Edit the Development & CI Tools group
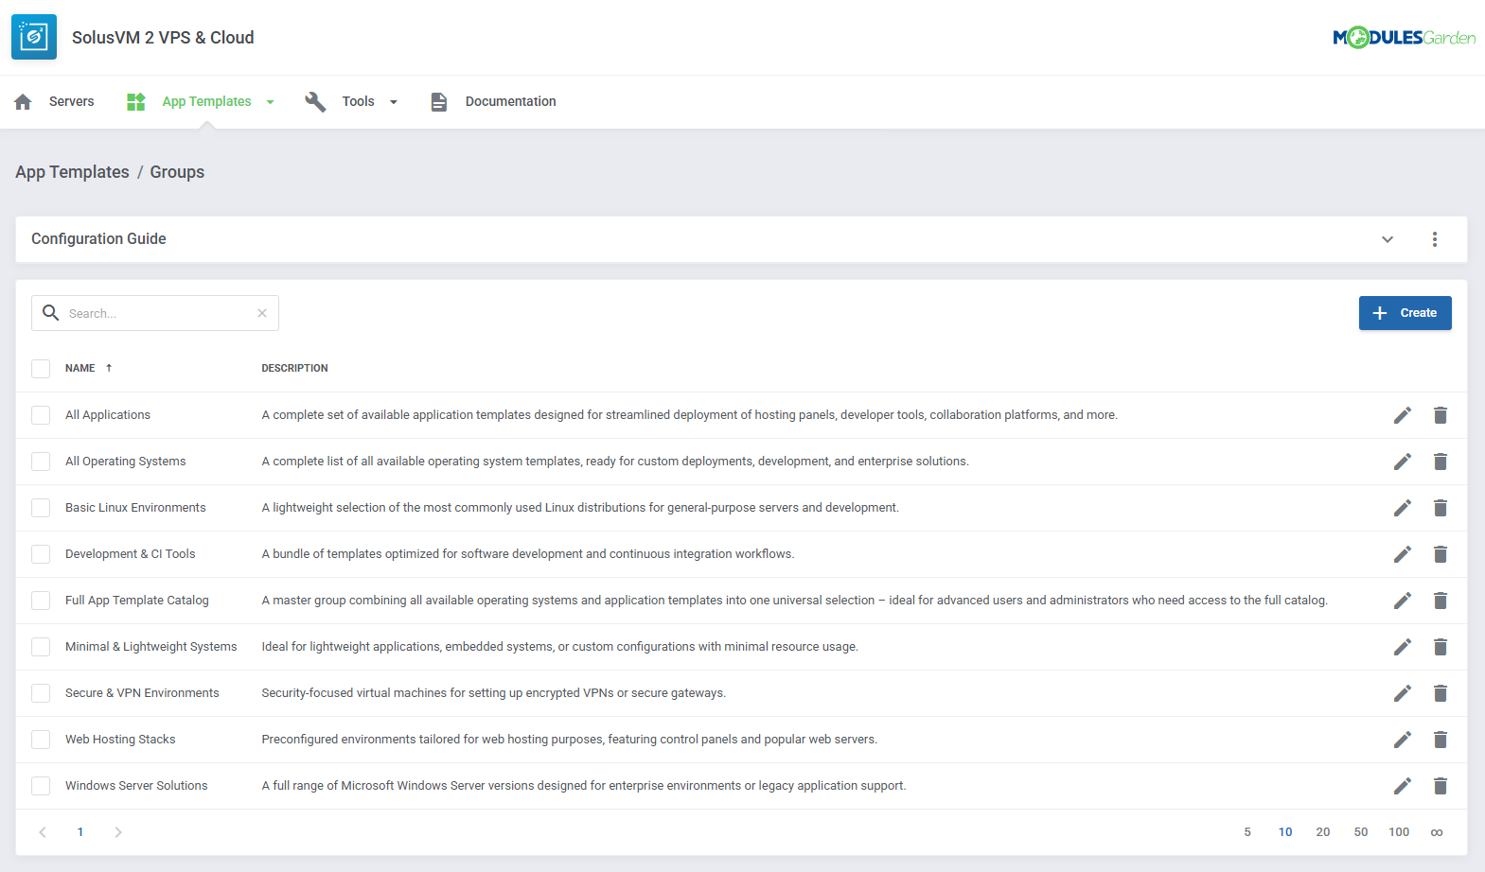The width and height of the screenshot is (1485, 872). click(1403, 554)
